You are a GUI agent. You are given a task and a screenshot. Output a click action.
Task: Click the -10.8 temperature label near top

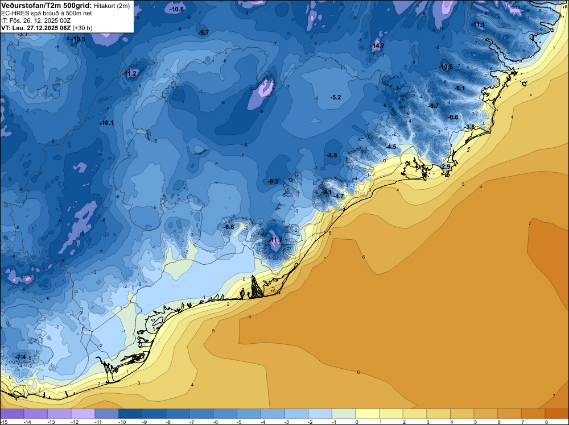(177, 10)
